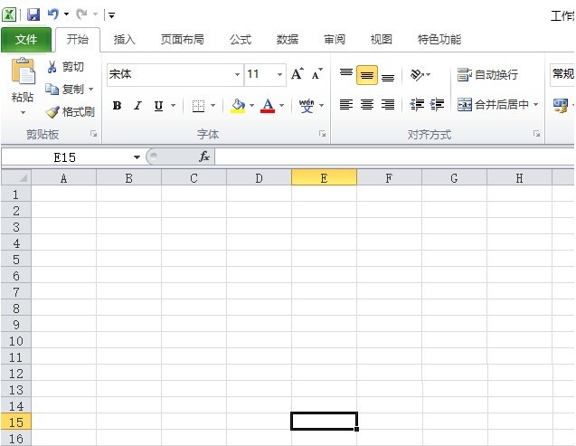Viewport: 576px width, 446px height.
Task: Toggle Bold formatting
Action: [x=118, y=106]
